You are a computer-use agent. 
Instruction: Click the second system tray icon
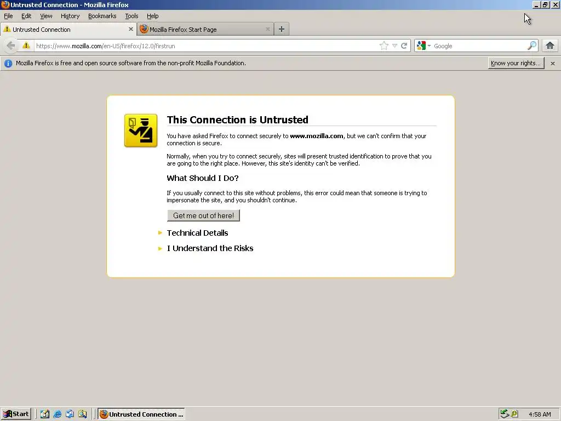tap(514, 414)
